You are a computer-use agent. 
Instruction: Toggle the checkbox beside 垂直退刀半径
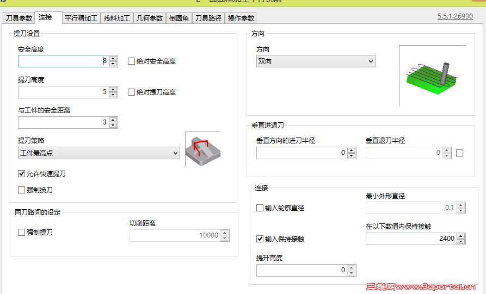460,153
